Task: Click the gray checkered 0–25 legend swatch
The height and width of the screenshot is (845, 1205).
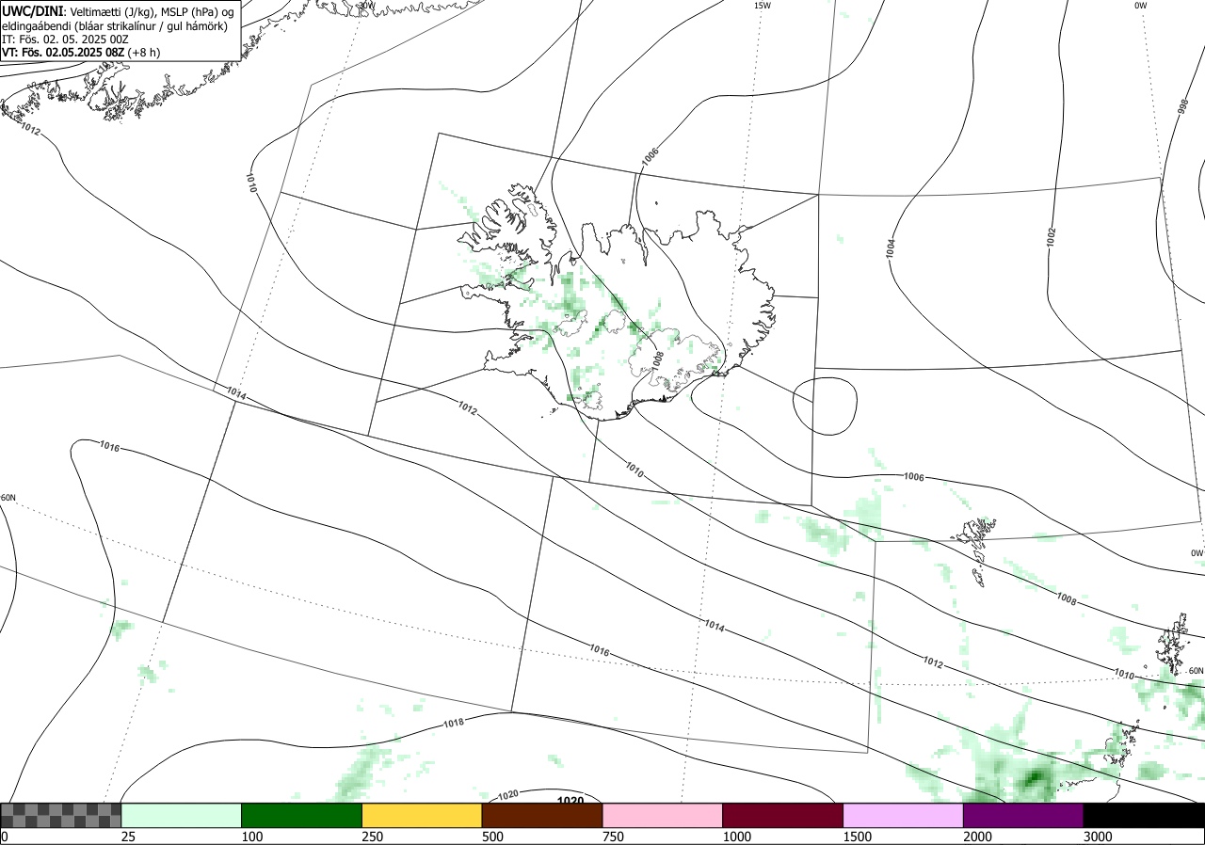Action: pos(60,815)
